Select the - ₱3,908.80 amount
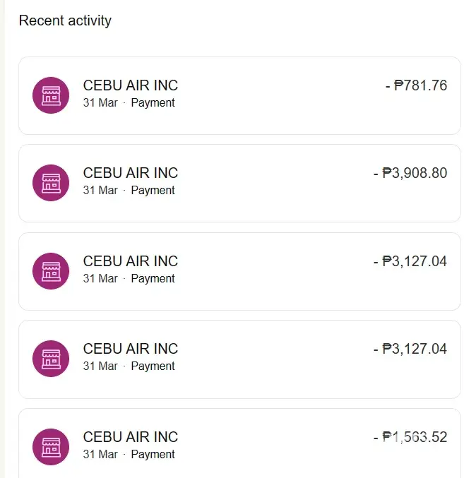Screen dimensions: 464x478 coord(410,173)
